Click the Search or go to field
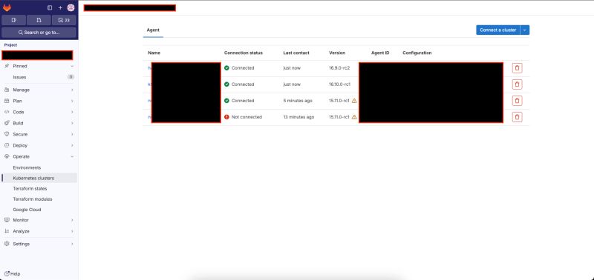Image resolution: width=594 pixels, height=280 pixels. 39,33
